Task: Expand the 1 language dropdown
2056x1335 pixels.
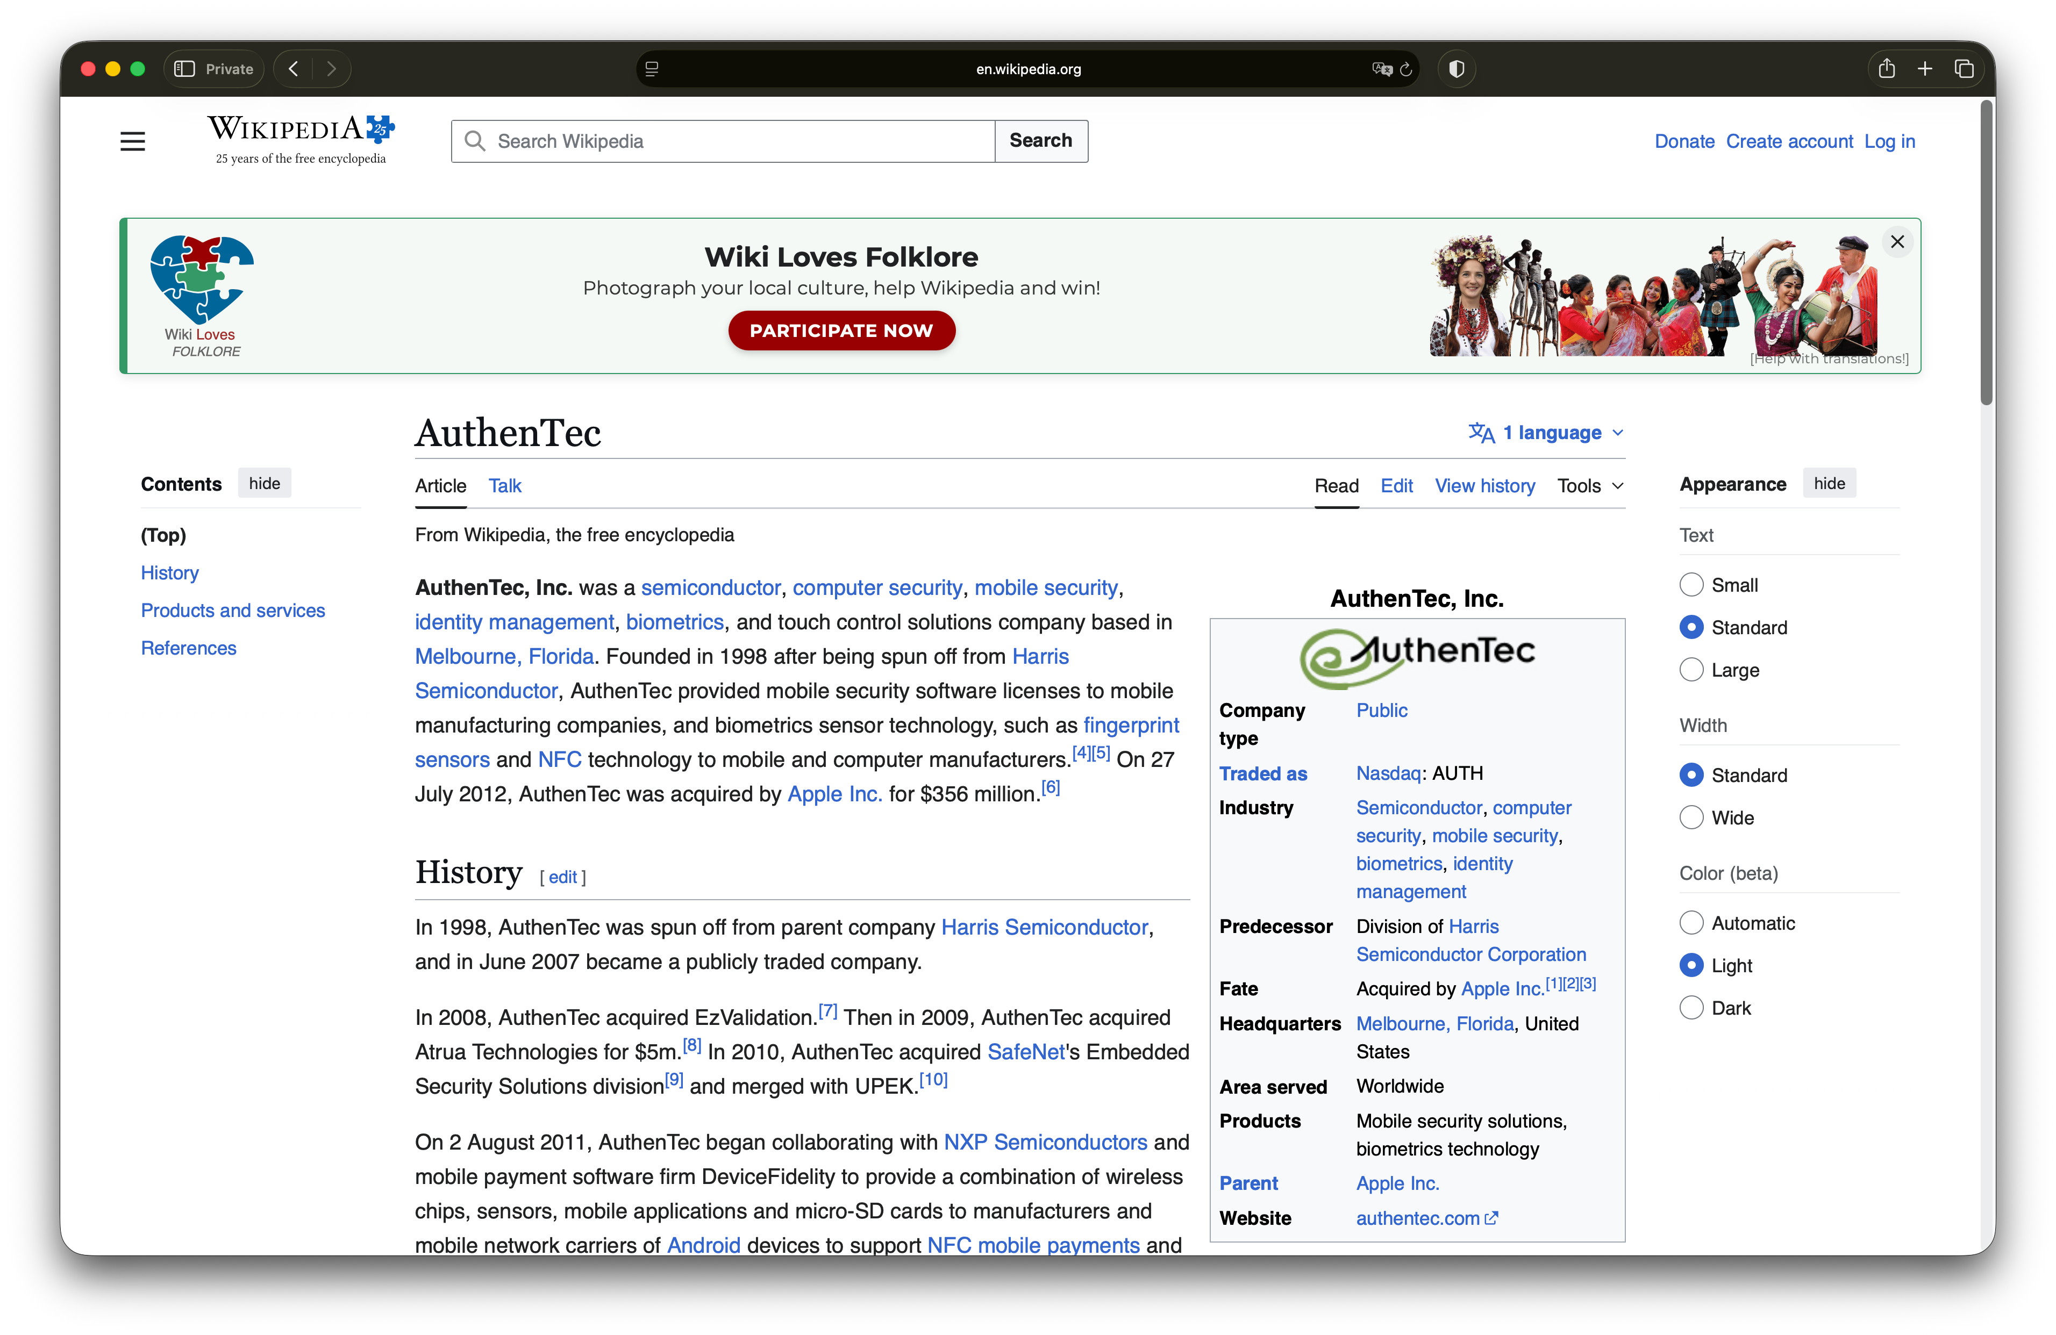Action: [1546, 433]
